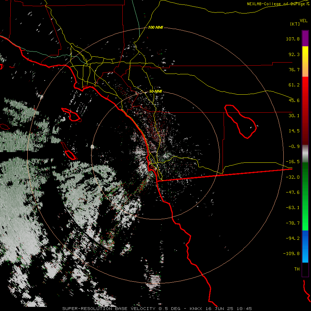Click the Salton Sea outline on the map
The width and height of the screenshot is (311, 311).
pos(241,122)
